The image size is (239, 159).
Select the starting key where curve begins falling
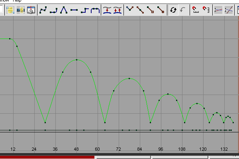click(10, 39)
